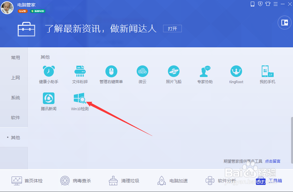Click the vertical scrollbar thumb
The height and width of the screenshot is (192, 293).
pos(292,140)
